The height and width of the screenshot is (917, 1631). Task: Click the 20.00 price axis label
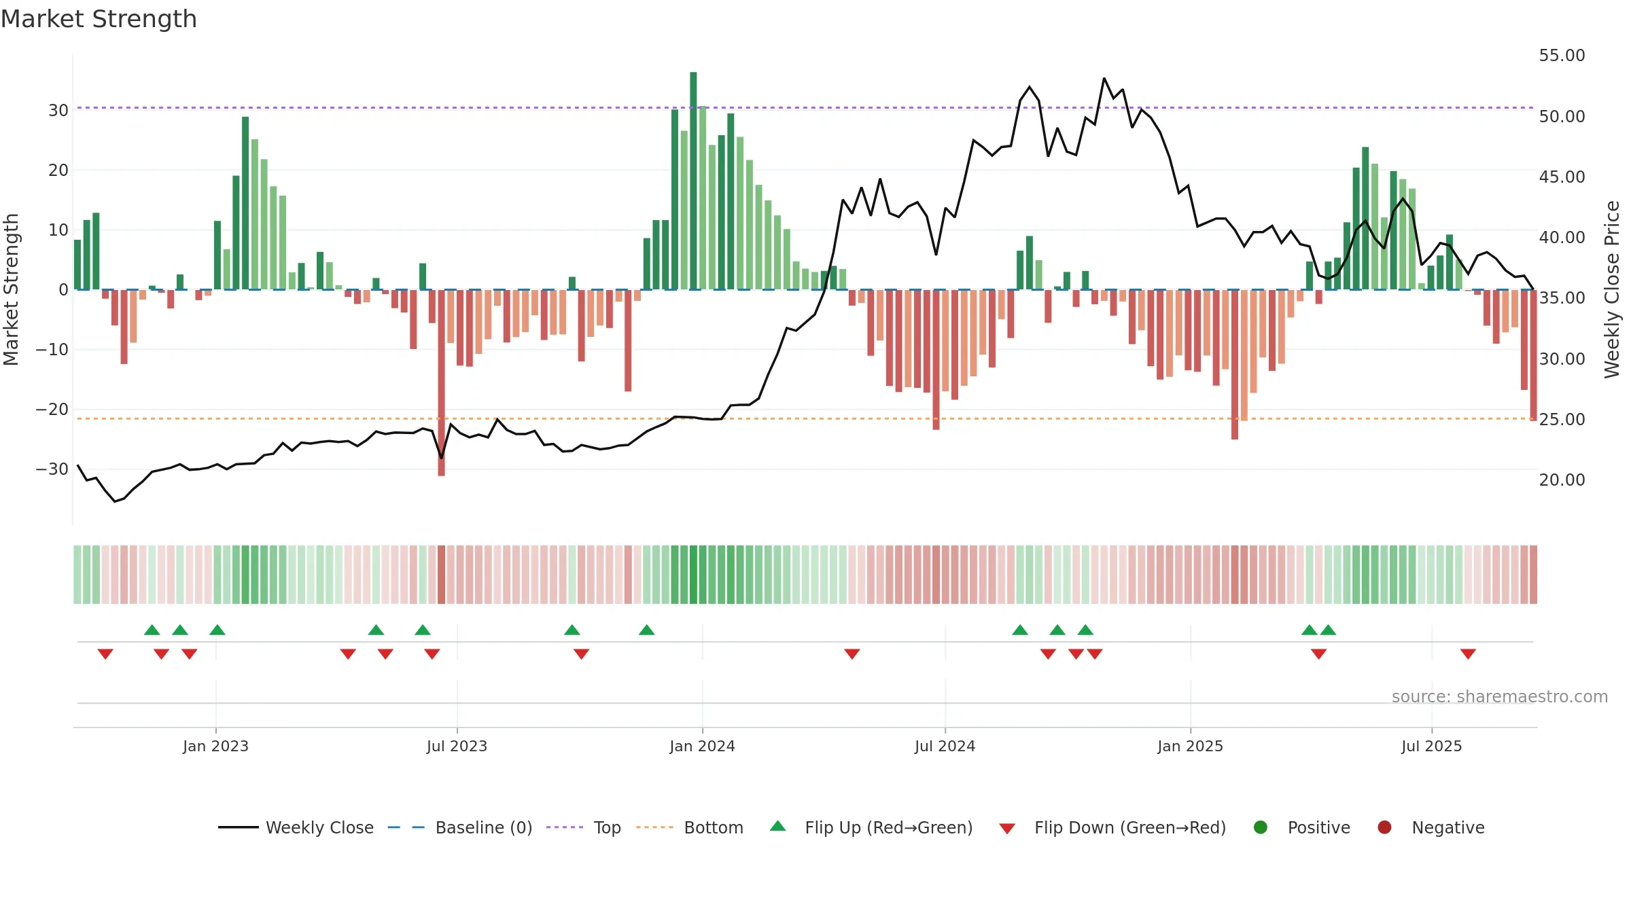click(1562, 480)
